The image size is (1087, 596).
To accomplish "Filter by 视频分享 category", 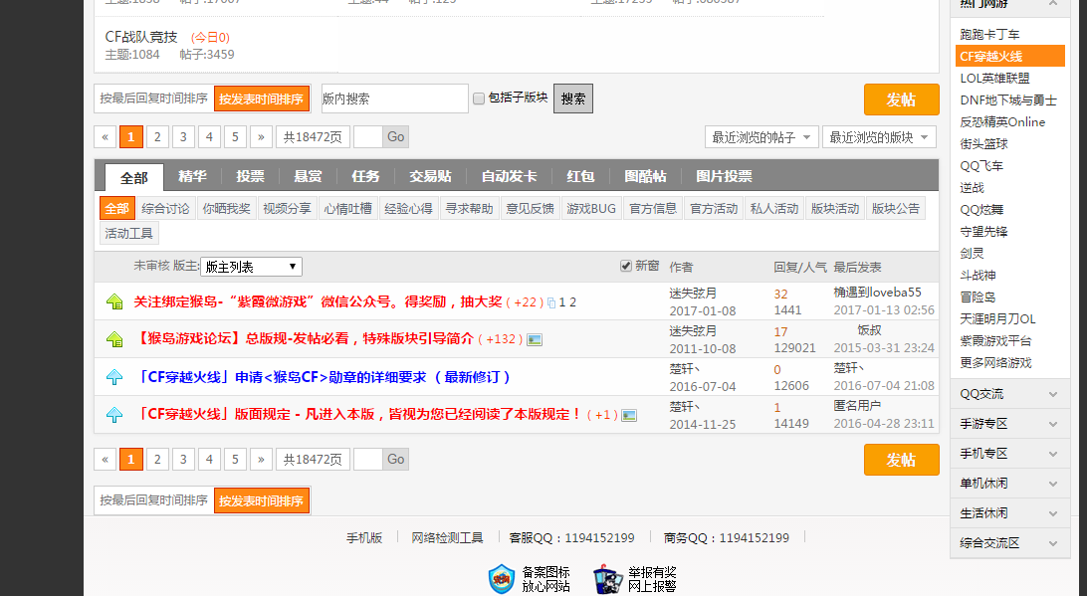I will (287, 208).
